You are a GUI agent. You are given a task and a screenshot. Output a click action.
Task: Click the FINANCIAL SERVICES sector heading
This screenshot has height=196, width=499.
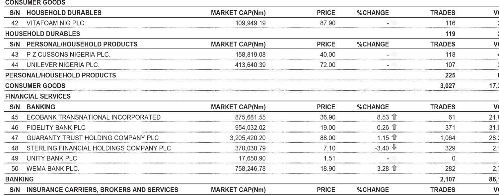click(38, 96)
